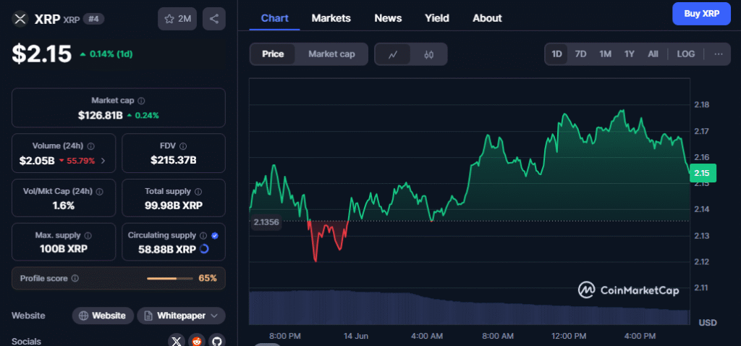Screen dimensions: 741x346
Task: Click the 12:00 PM time axis label
Action: [569, 336]
